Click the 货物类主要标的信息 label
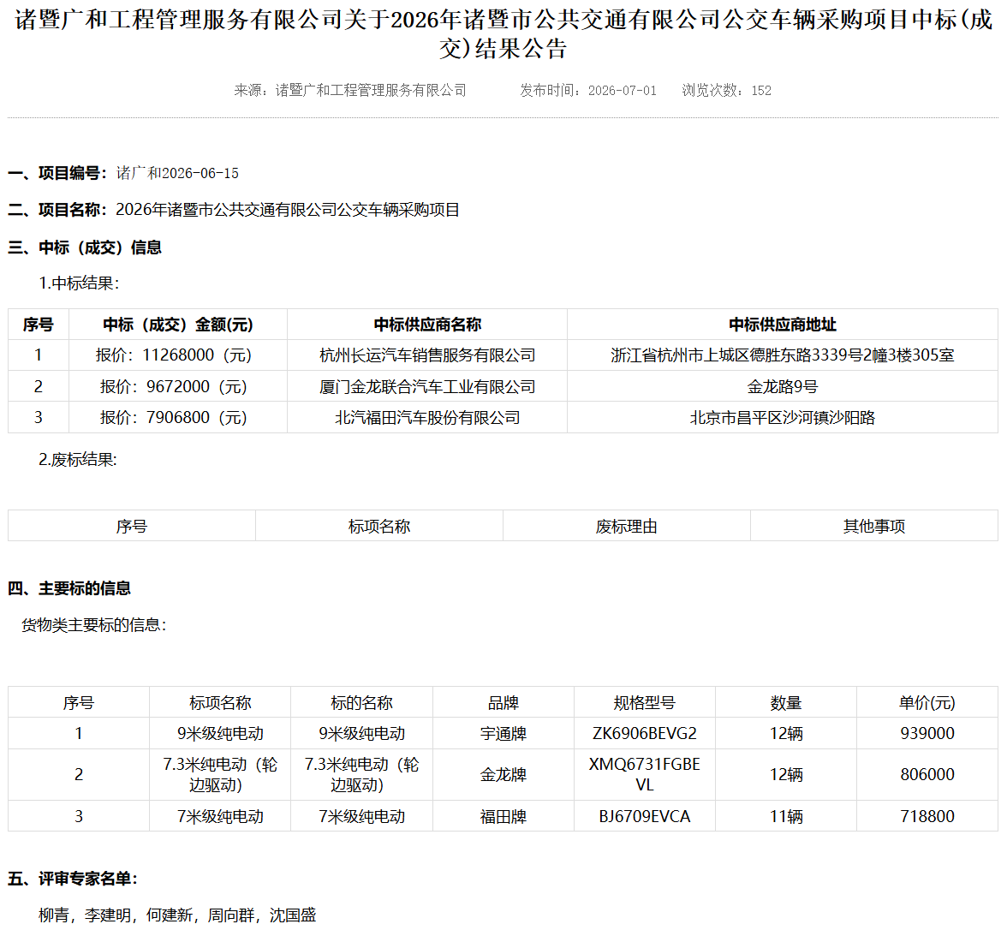 [x=94, y=625]
